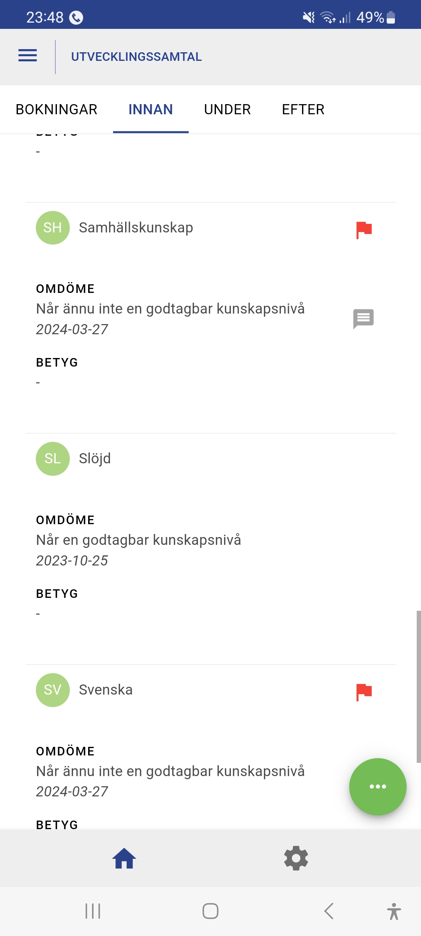Tap the Utvecklingssamtal page title
421x936 pixels.
pyautogui.click(x=136, y=57)
